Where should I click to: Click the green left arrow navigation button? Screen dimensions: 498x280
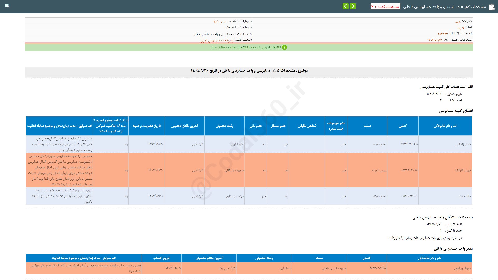click(x=345, y=6)
